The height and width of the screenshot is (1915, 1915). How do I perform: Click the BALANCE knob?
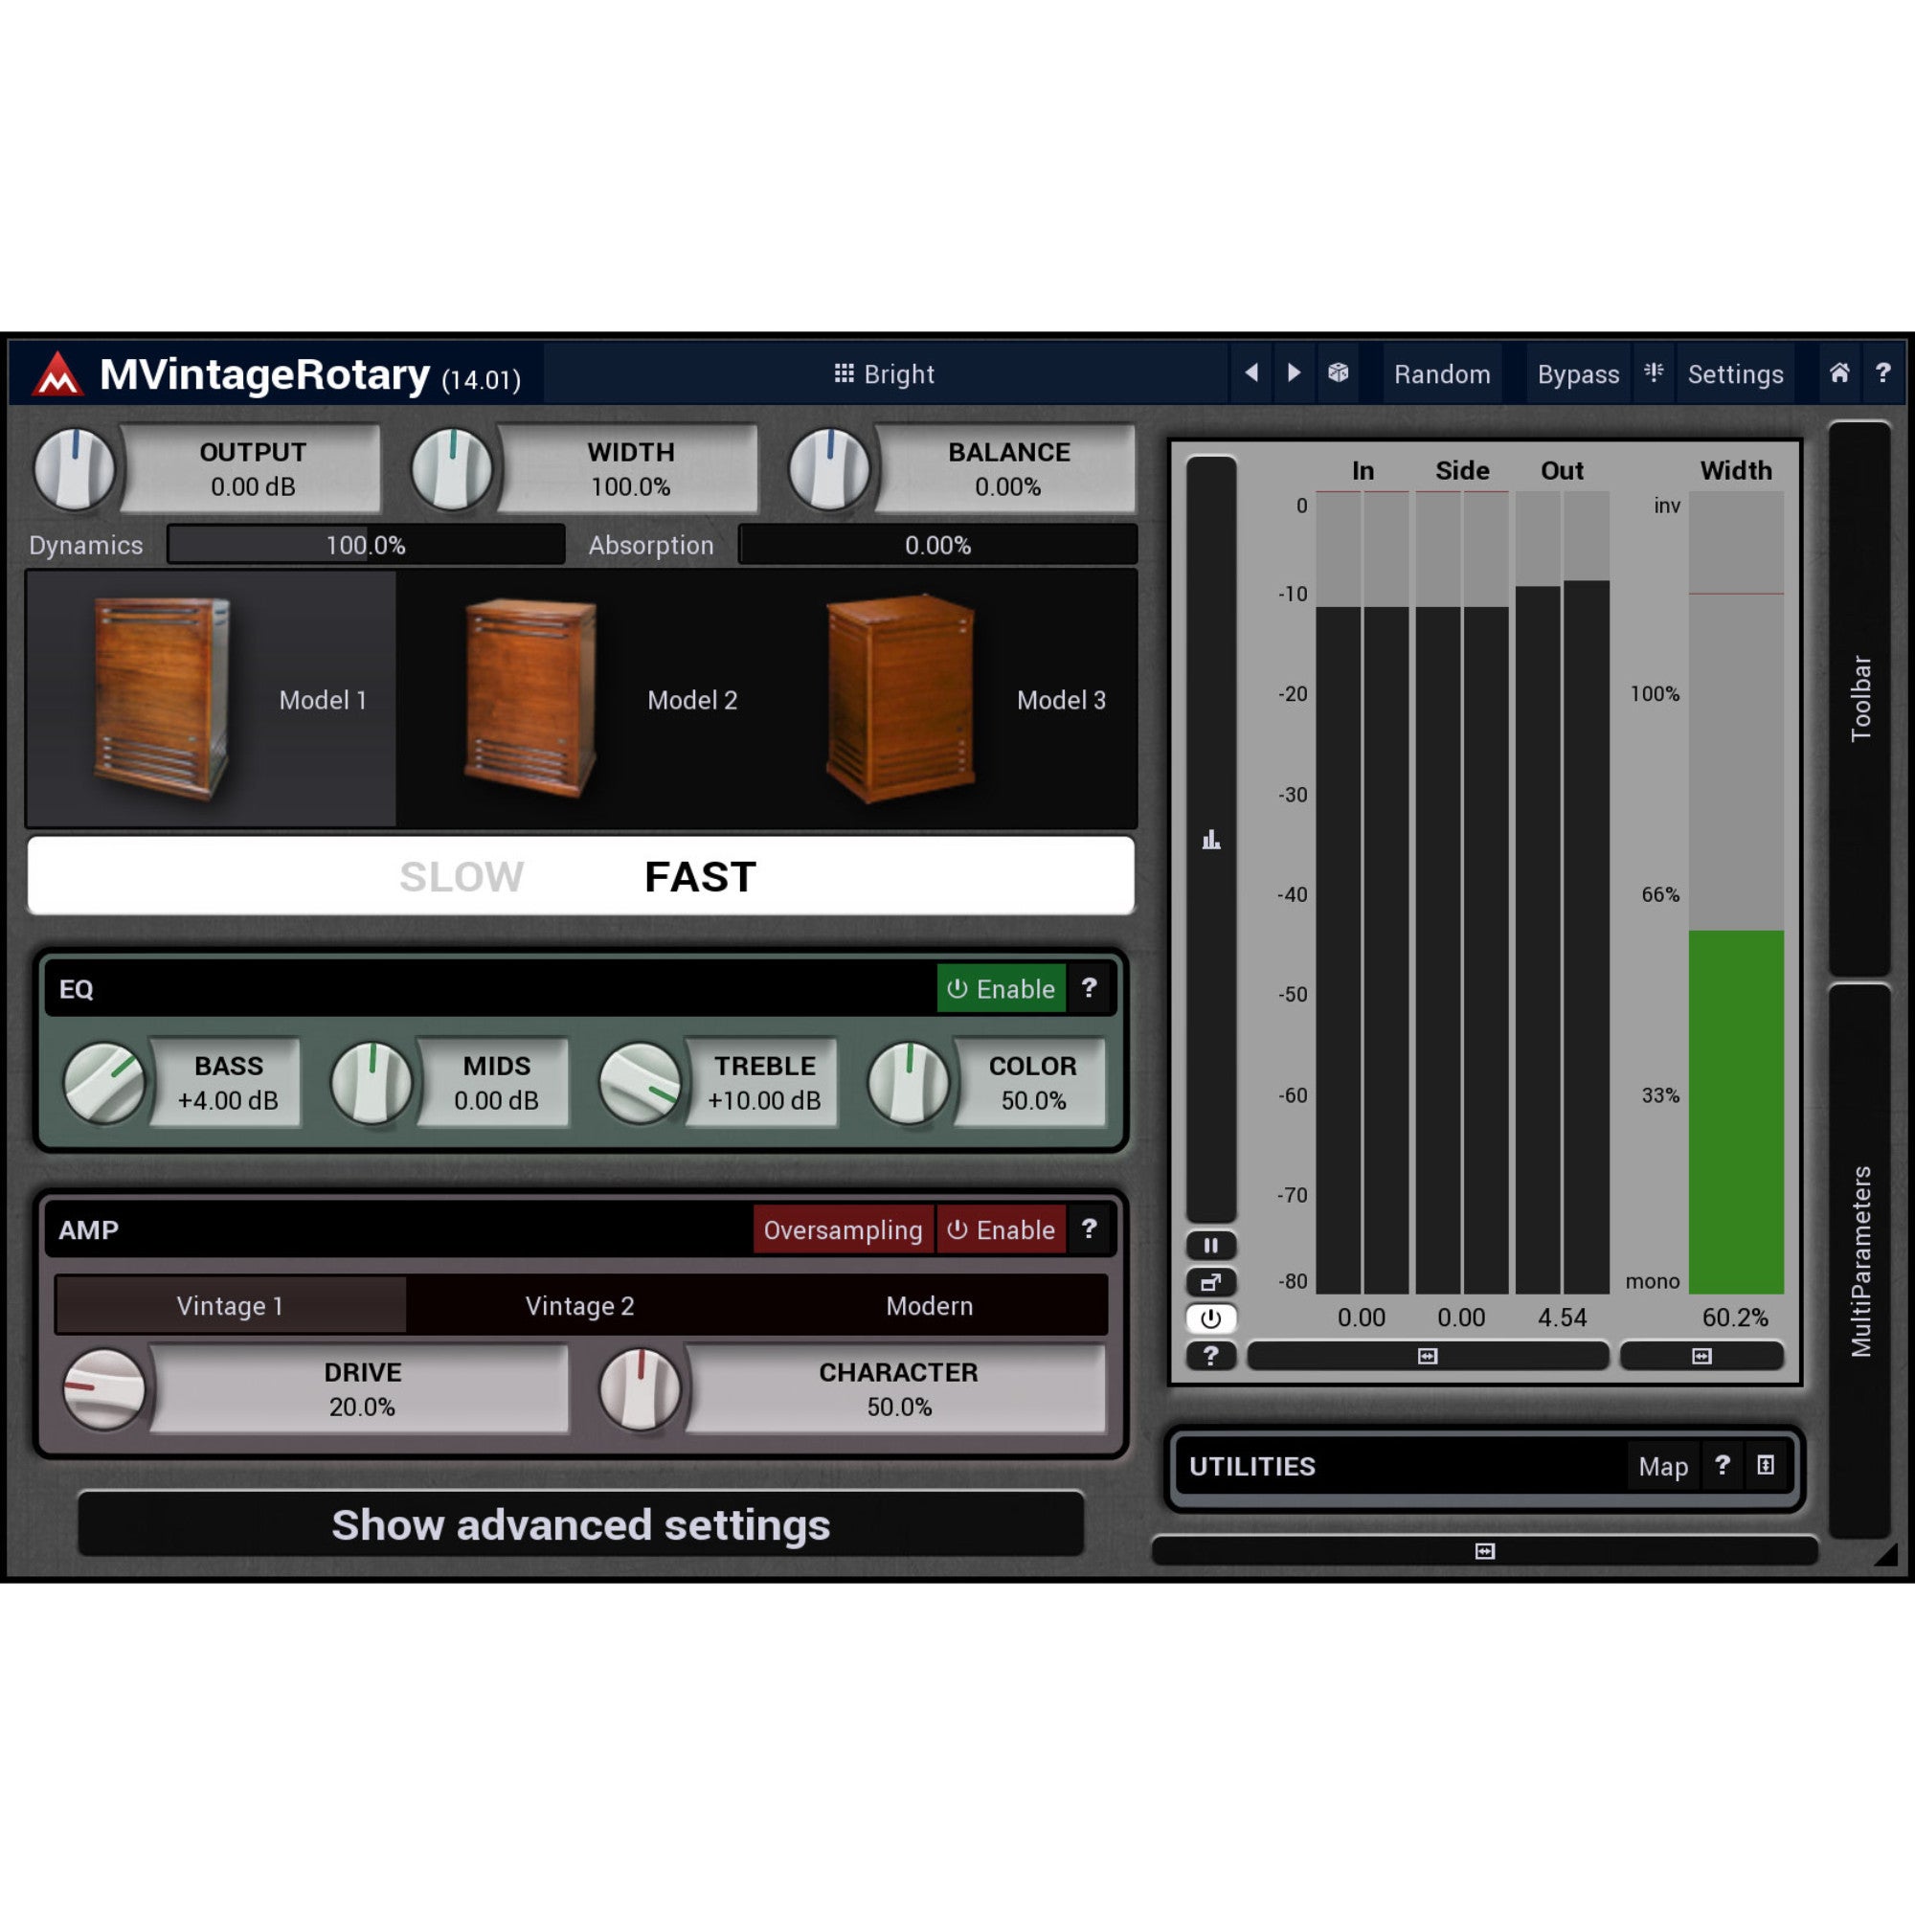(829, 469)
